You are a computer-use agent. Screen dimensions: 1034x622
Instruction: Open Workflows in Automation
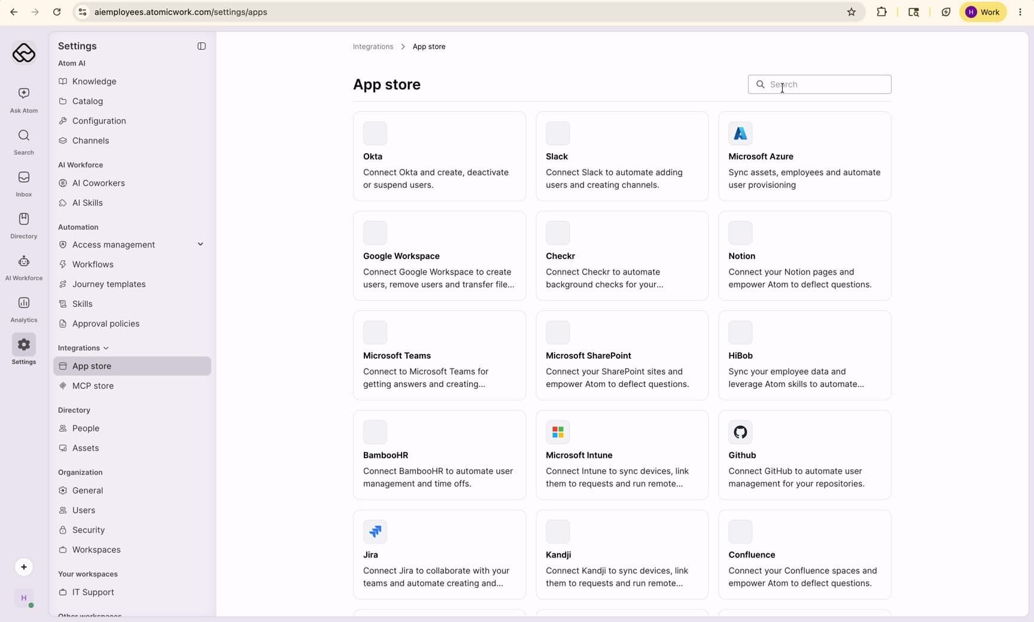[x=132, y=264]
